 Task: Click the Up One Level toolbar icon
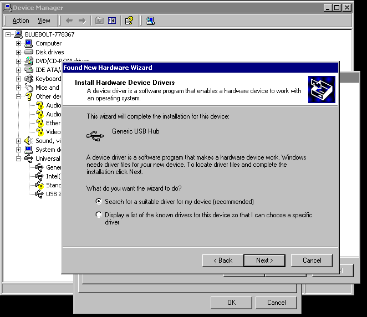coord(99,21)
